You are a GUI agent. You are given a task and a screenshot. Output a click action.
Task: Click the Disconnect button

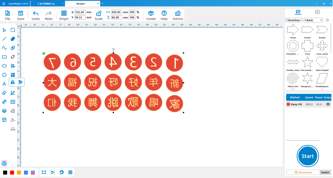303,172
